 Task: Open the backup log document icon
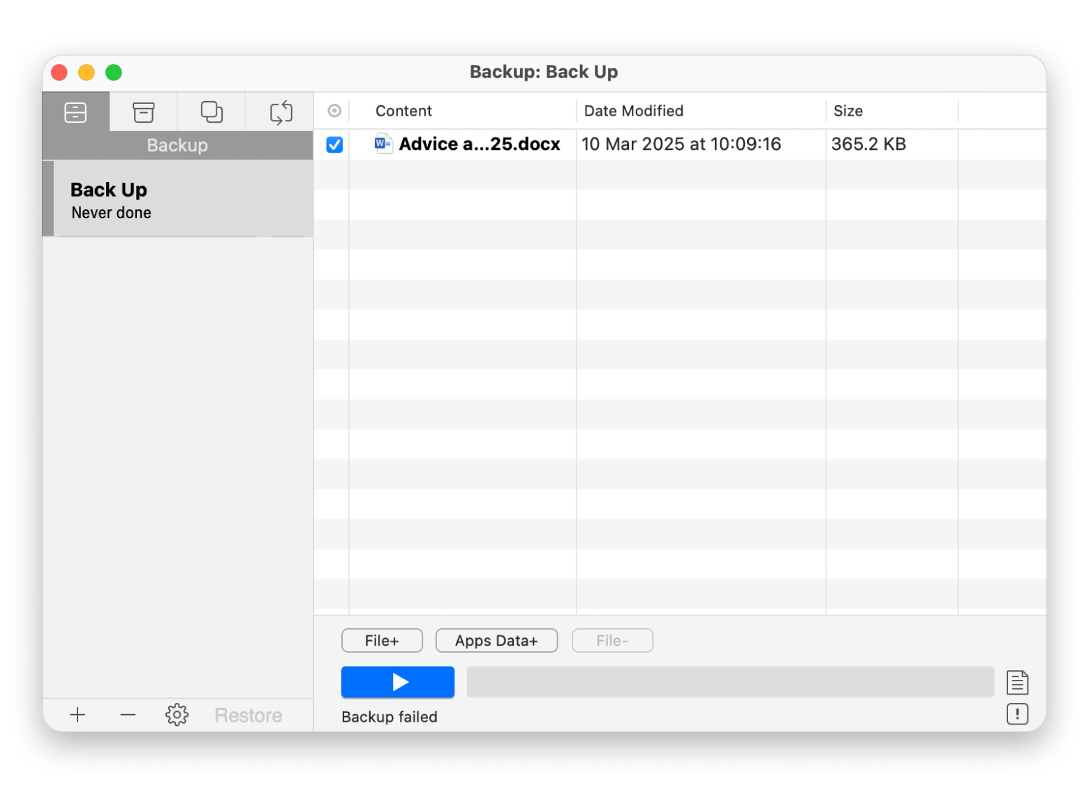click(1017, 682)
